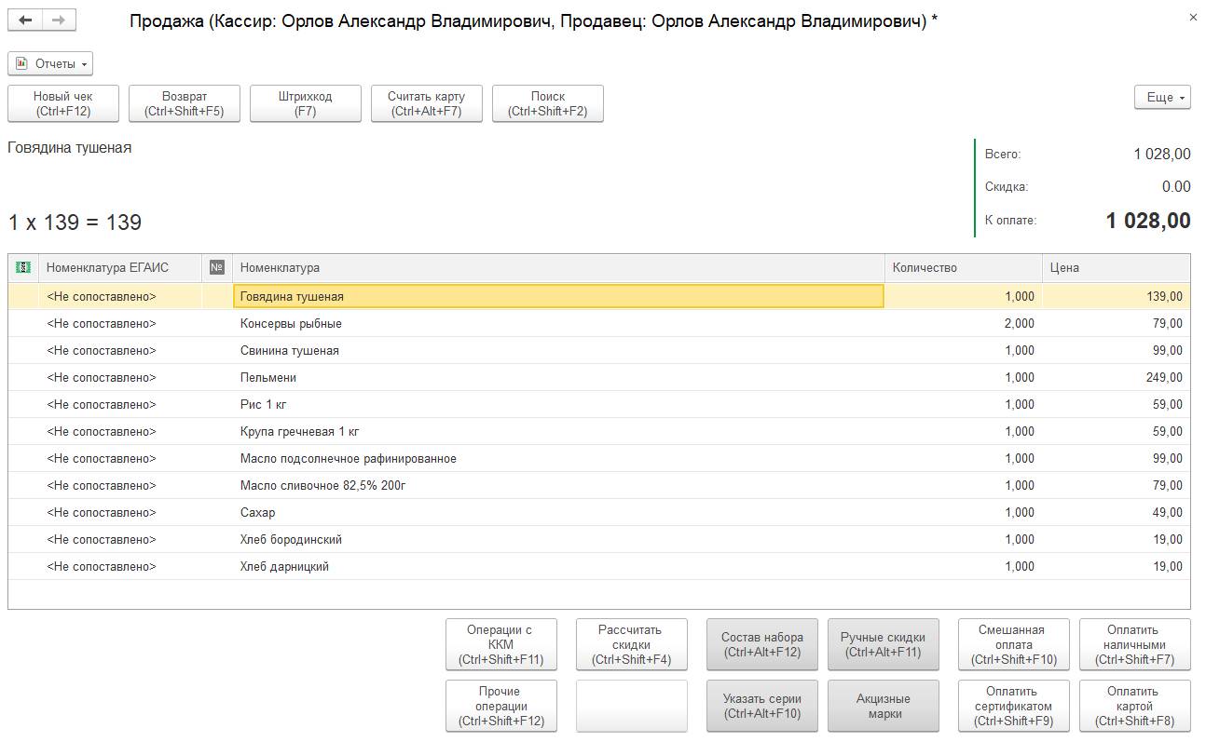Screen dimensions: 1206x742
Task: Pay with Оплатить картой button
Action: pos(1135,706)
